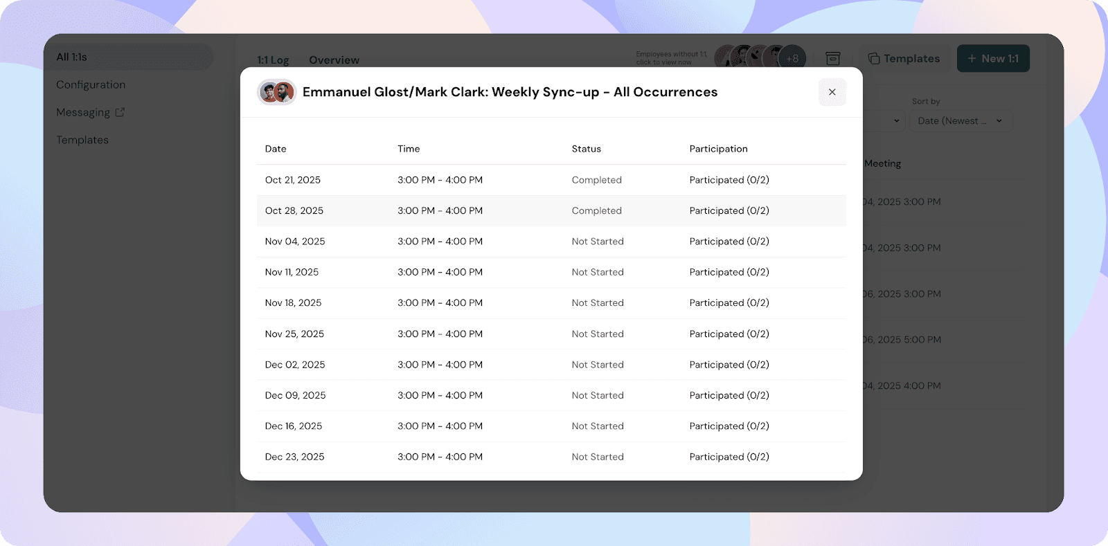Open Configuration from the sidebar
This screenshot has width=1108, height=546.
[x=91, y=85]
